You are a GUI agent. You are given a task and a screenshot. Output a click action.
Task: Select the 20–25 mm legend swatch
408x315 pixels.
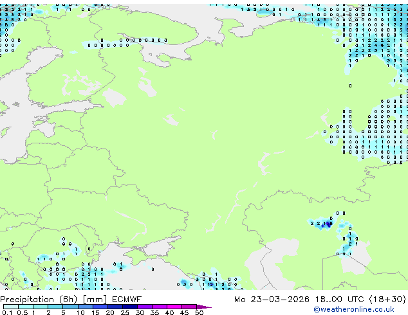click(115, 307)
